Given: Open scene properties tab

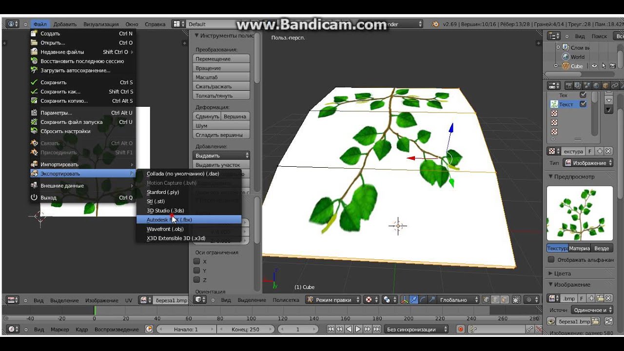Looking at the screenshot, I should coord(587,85).
